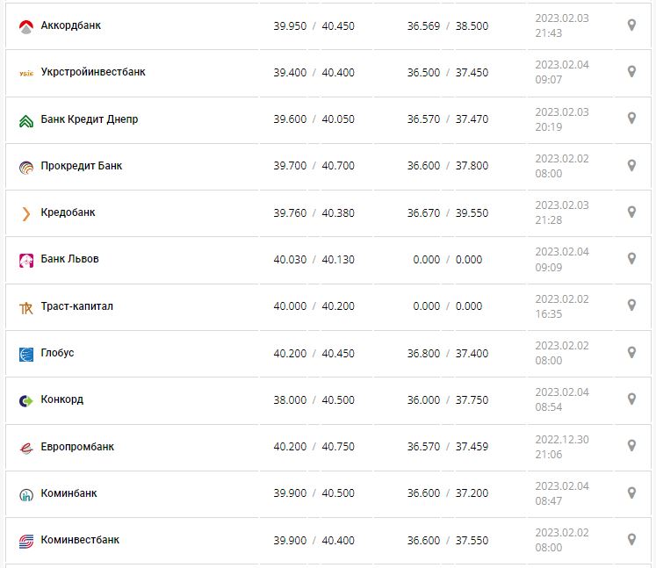Click the Банк Львов name link
Screen dimensions: 656x568
coord(69,259)
